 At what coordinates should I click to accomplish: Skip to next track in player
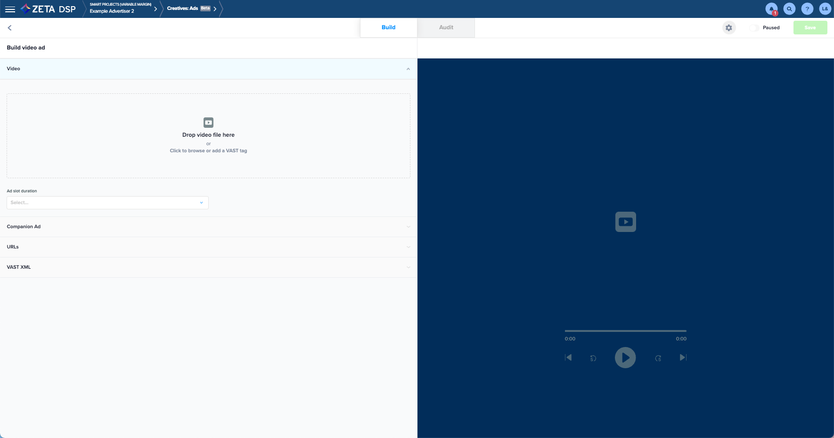pos(683,357)
